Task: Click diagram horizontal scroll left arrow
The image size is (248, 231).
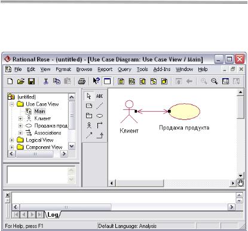Action: click(x=112, y=183)
